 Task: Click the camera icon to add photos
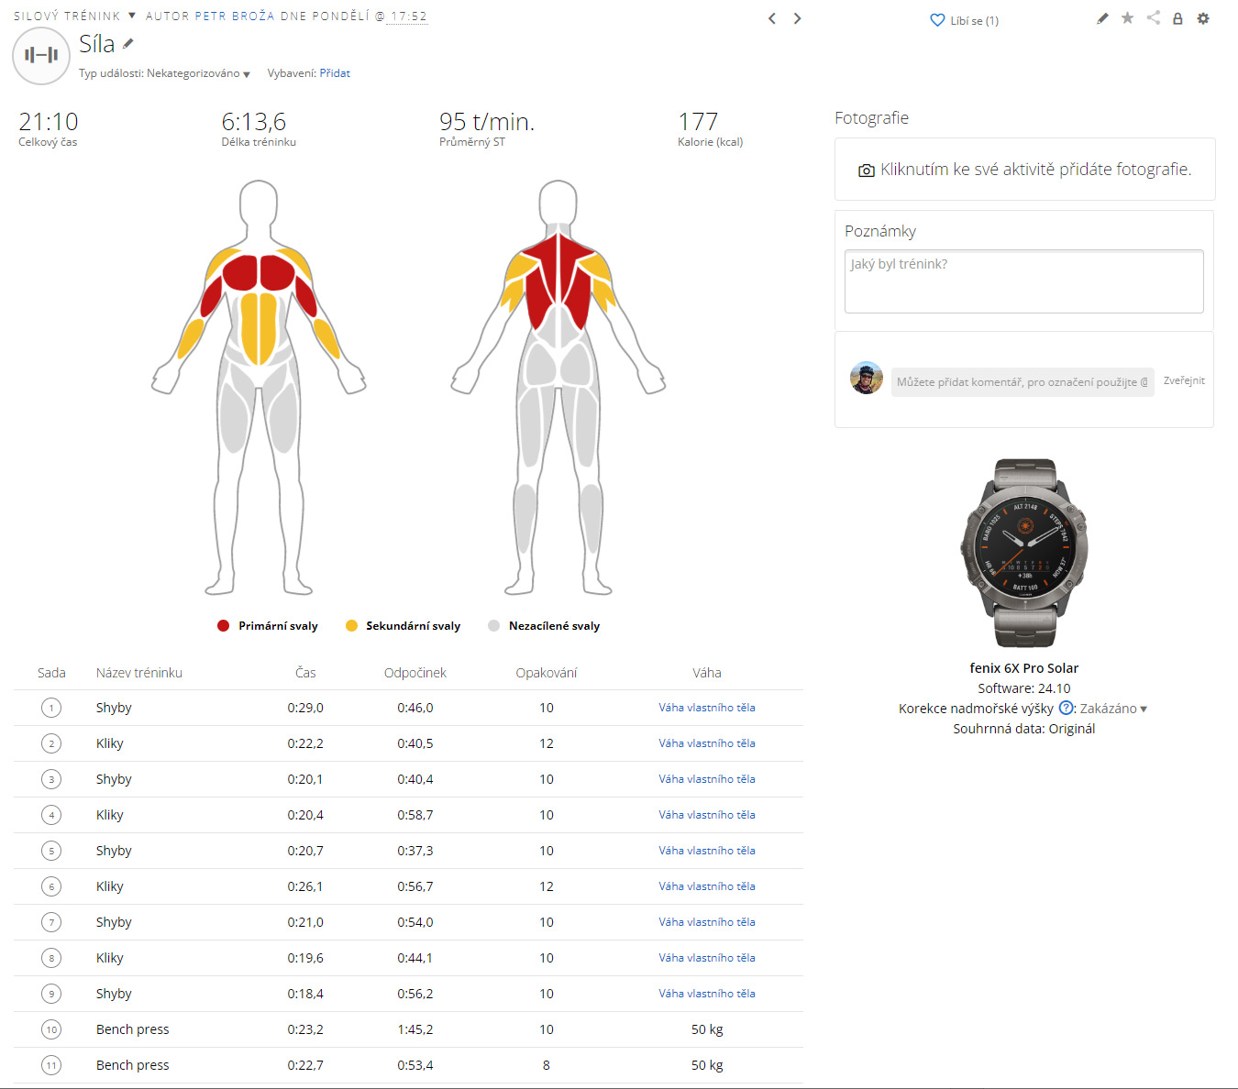tap(866, 170)
